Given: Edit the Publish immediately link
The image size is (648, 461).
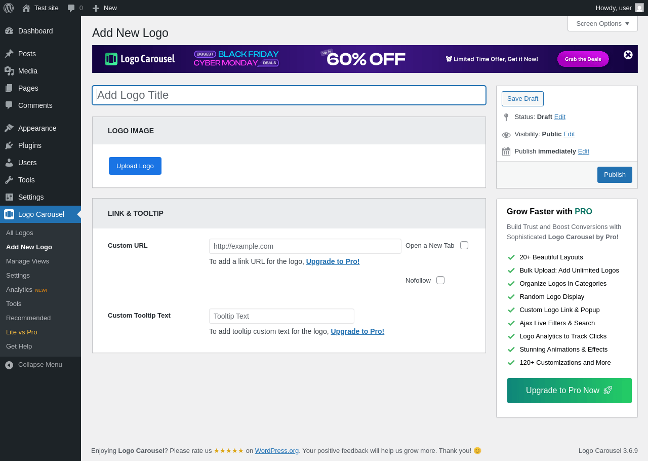Looking at the screenshot, I should coord(584,151).
